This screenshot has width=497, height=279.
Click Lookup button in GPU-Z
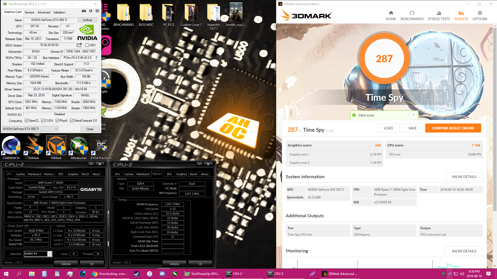pyautogui.click(x=87, y=20)
